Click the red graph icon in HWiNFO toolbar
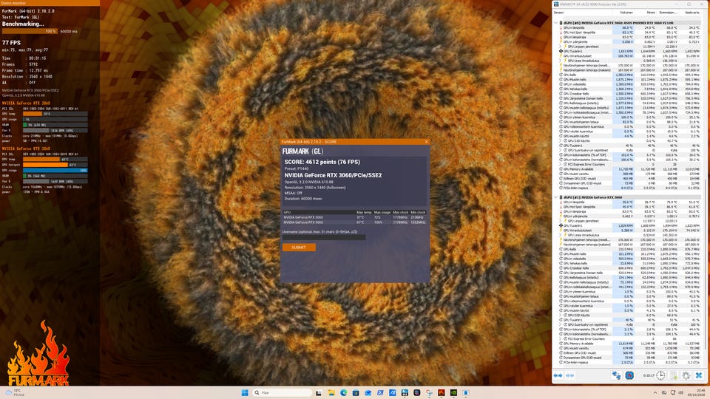Image resolution: width=710 pixels, height=399 pixels. pos(629,375)
